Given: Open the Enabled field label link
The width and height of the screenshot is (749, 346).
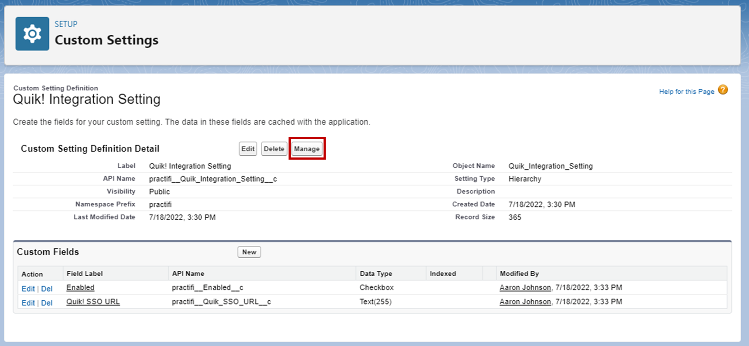Looking at the screenshot, I should (80, 287).
